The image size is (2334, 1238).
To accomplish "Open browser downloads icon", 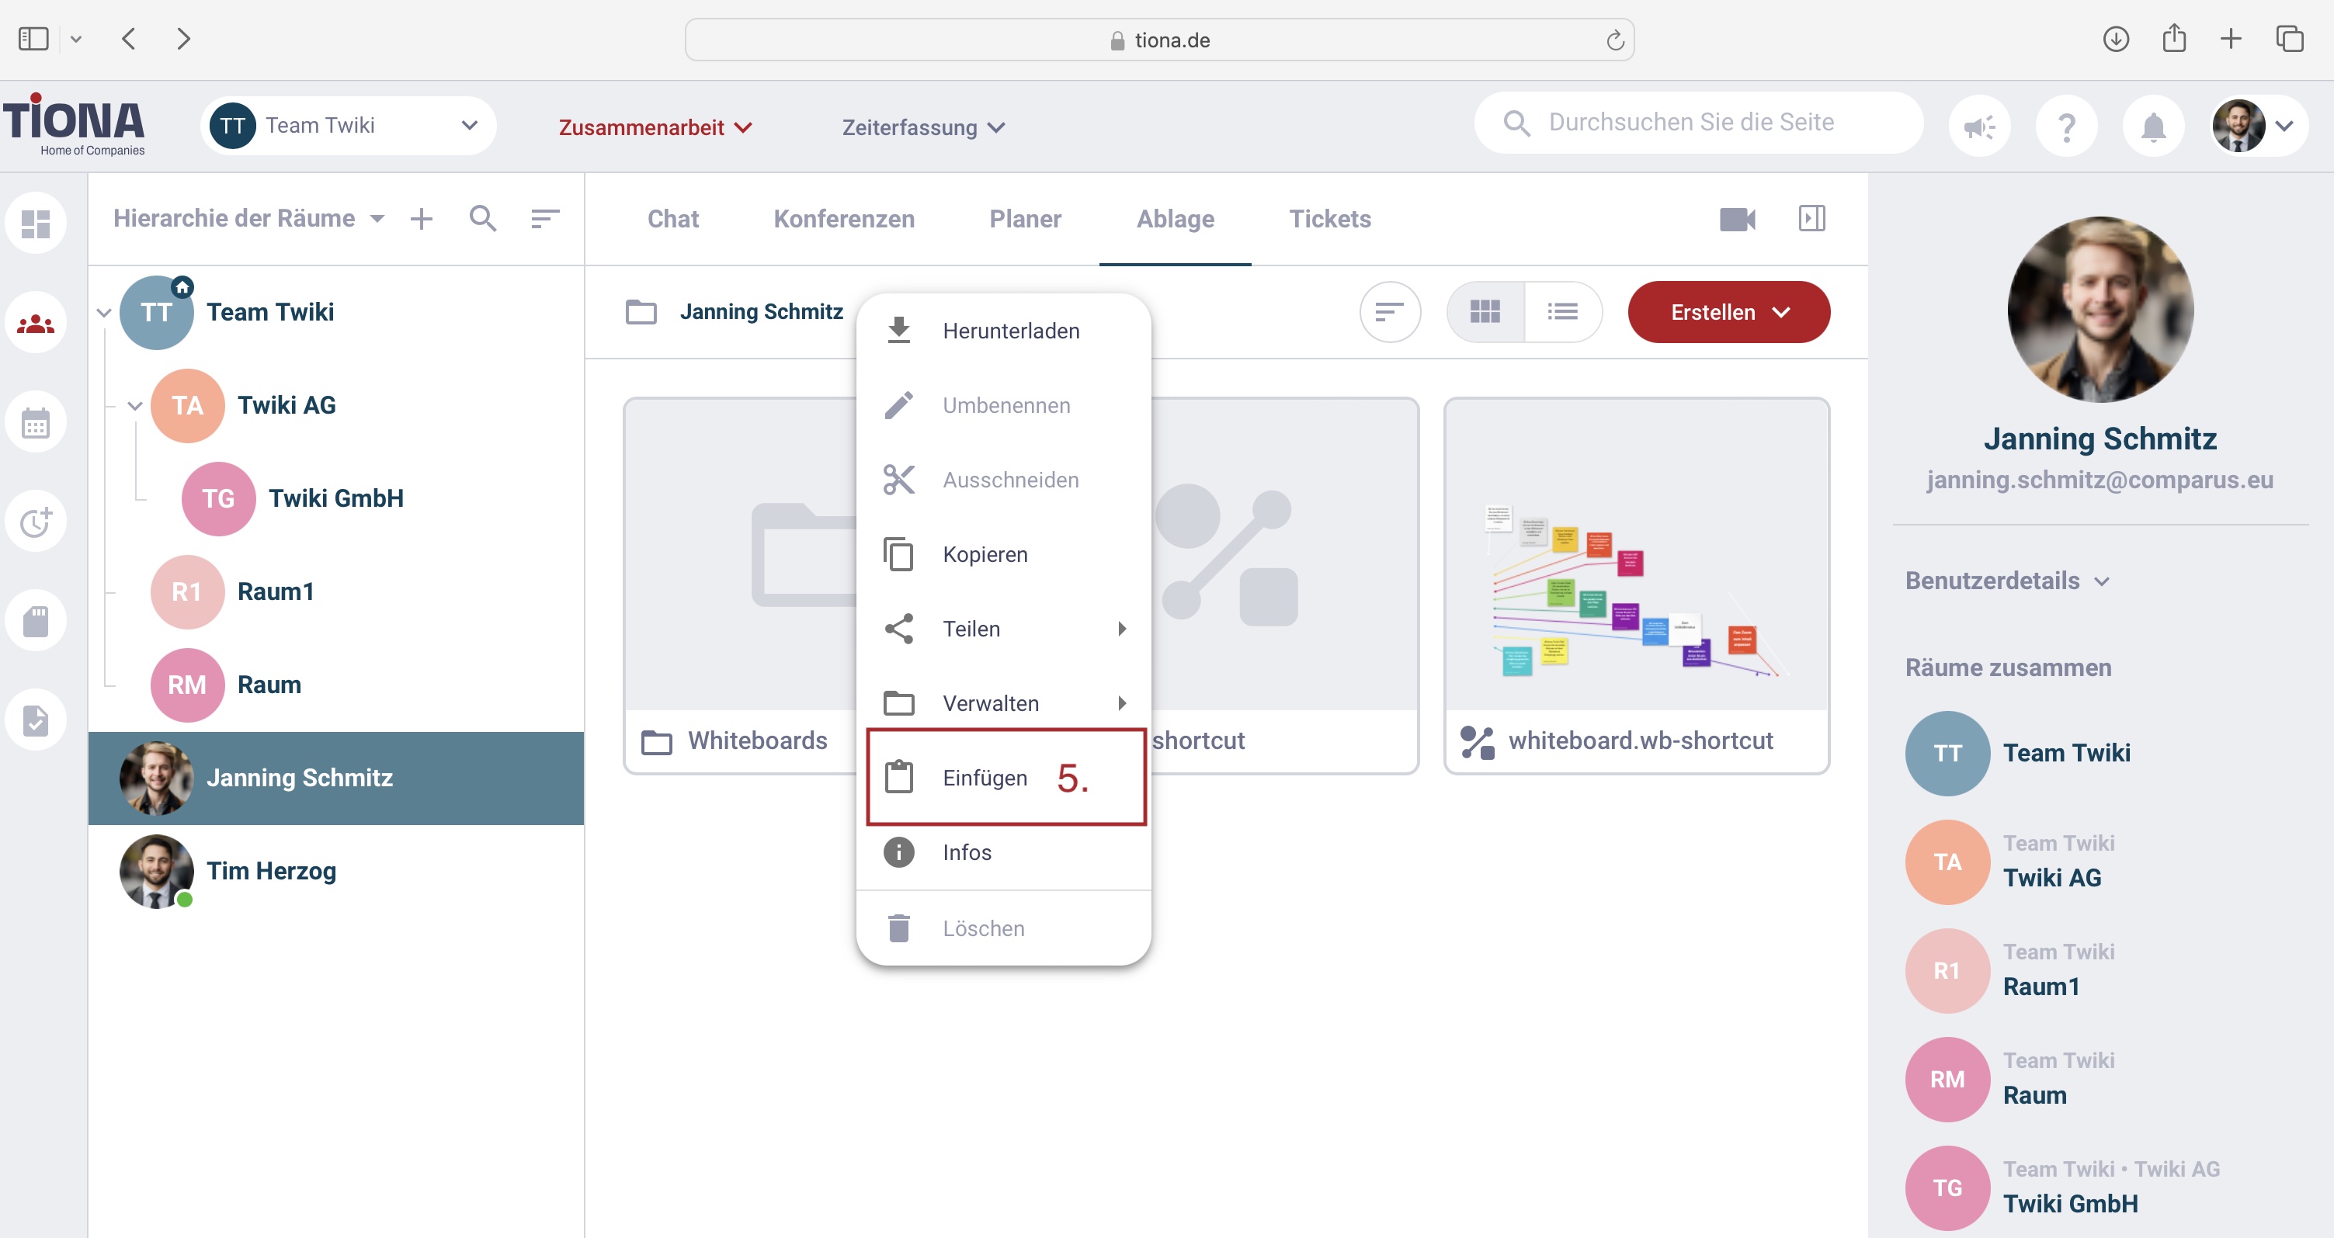I will 2116,39.
